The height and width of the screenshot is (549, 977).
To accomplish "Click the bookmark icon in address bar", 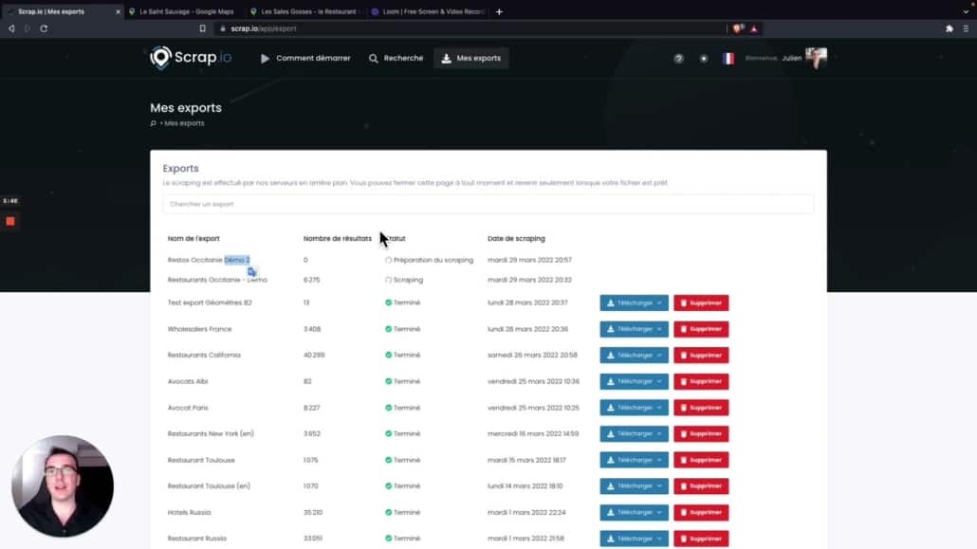I will tap(202, 28).
